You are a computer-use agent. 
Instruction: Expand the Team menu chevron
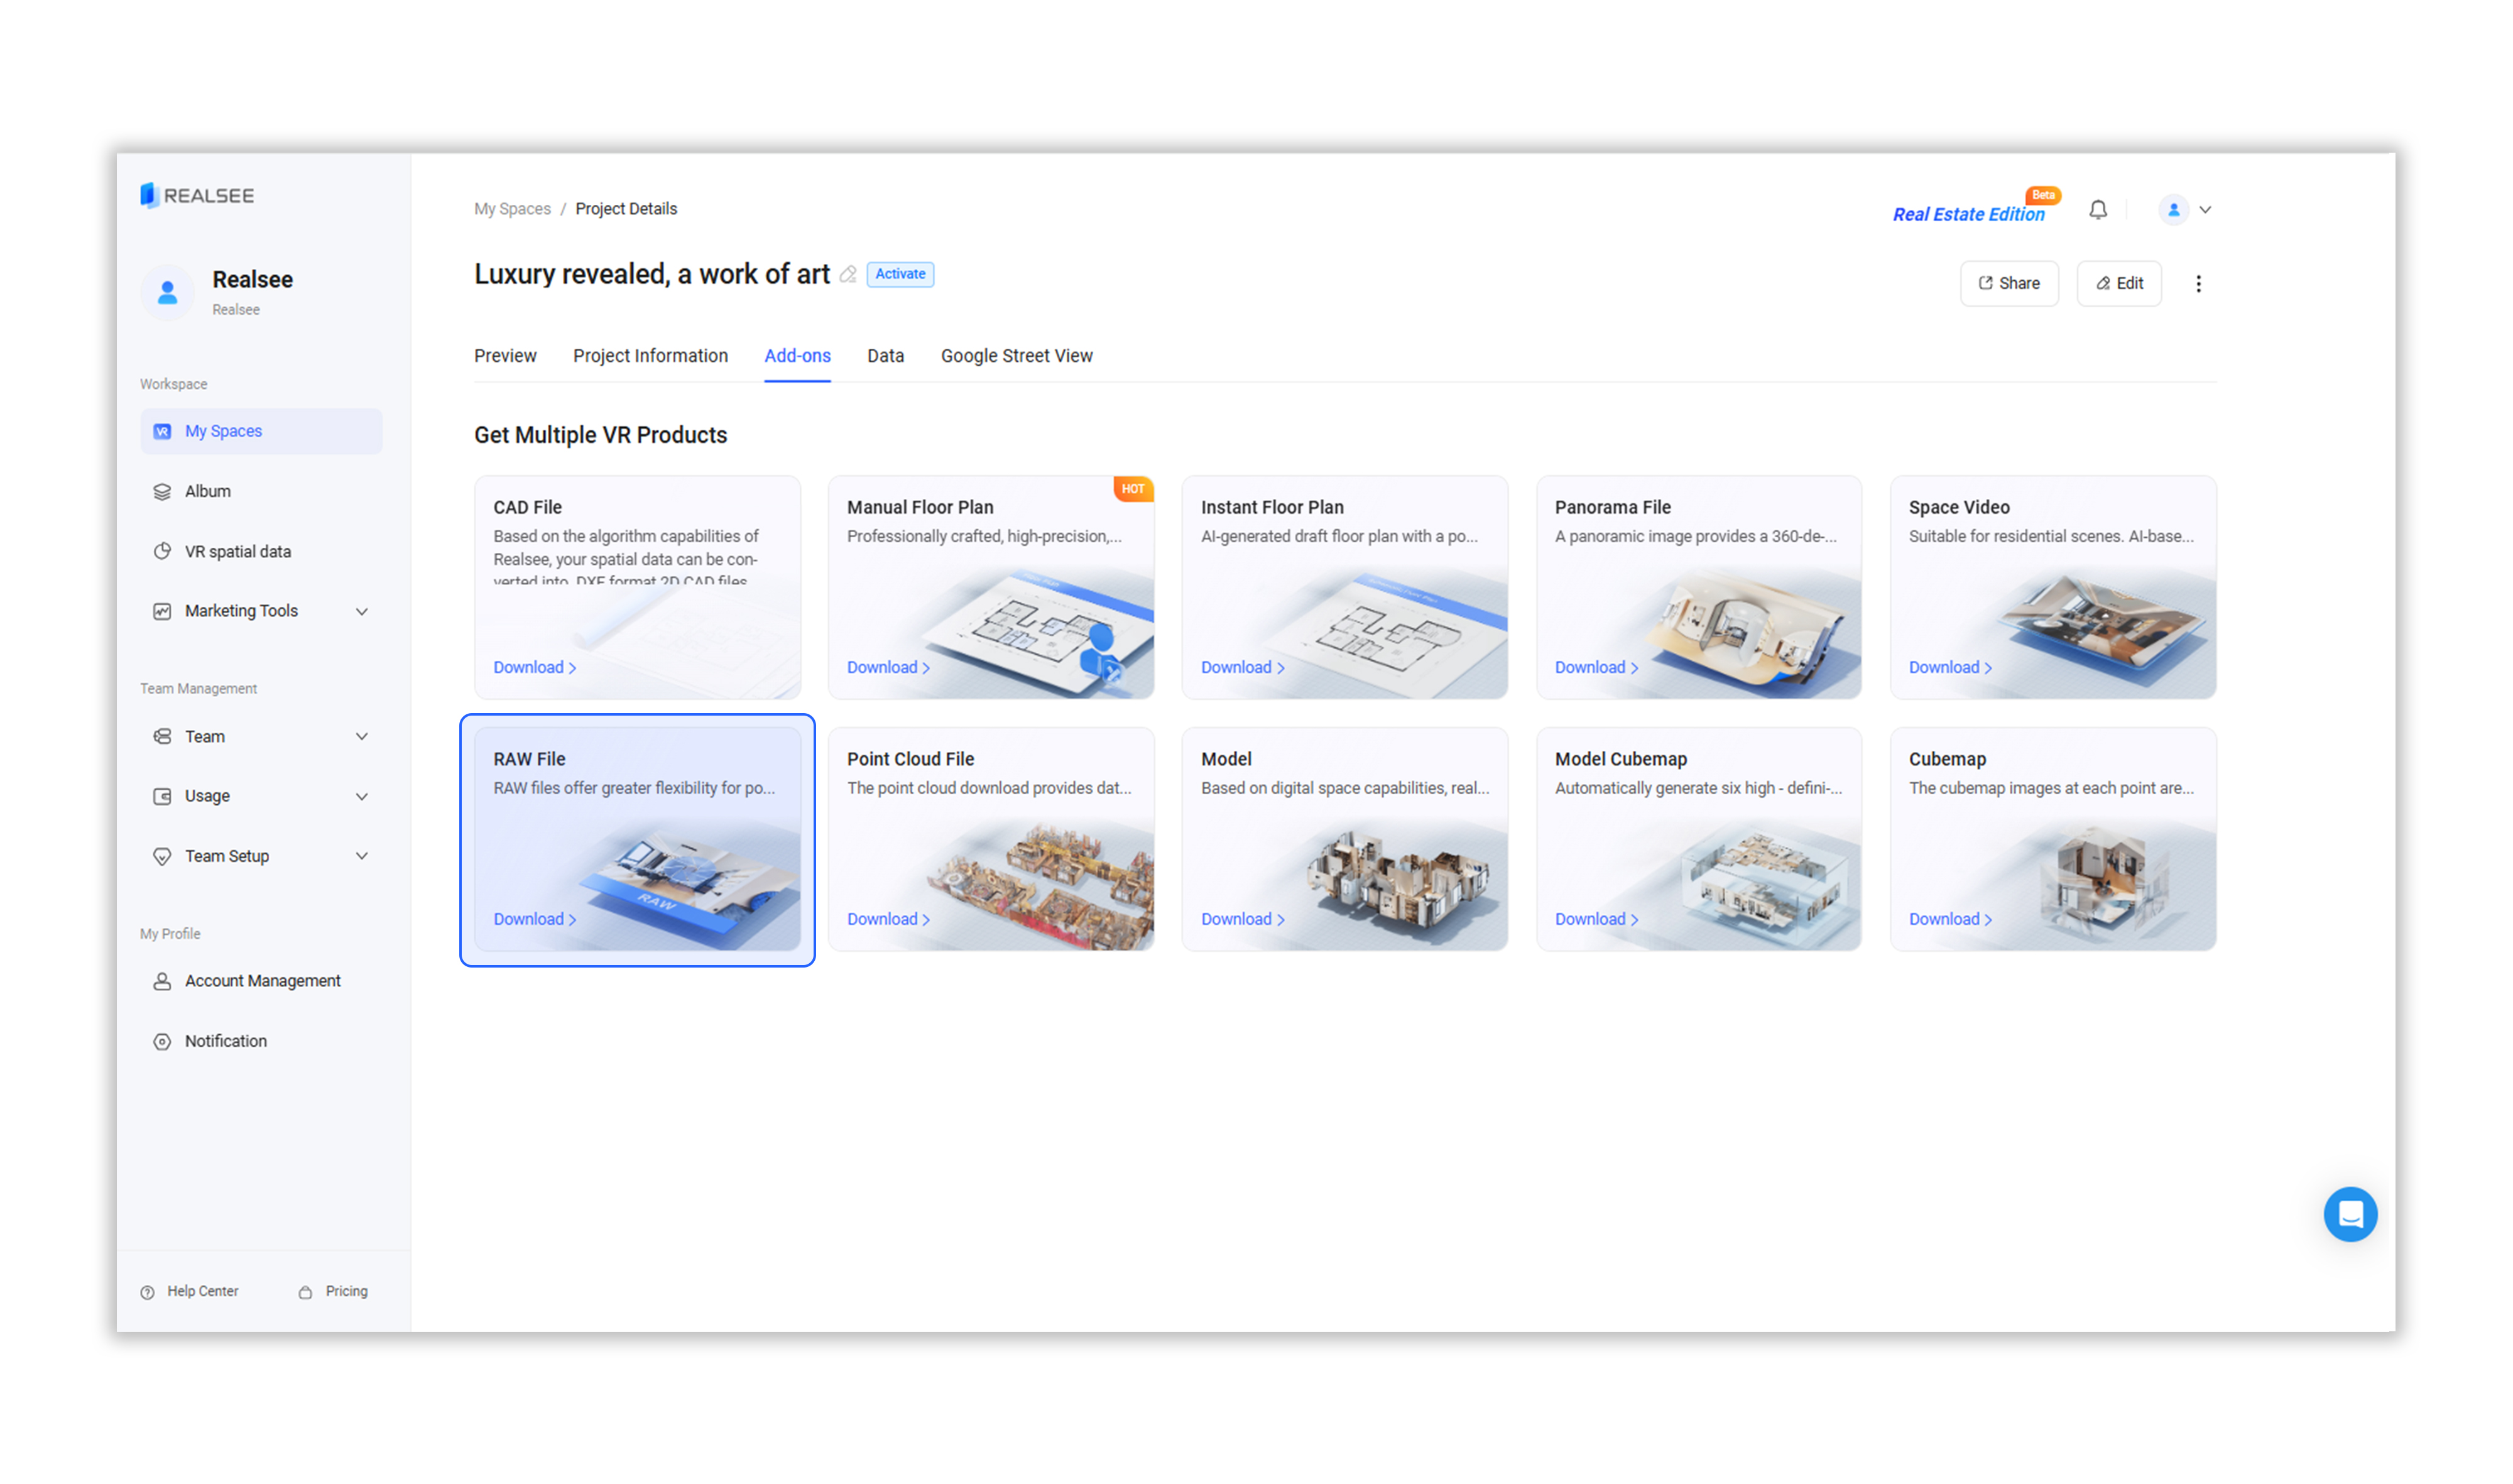[361, 737]
